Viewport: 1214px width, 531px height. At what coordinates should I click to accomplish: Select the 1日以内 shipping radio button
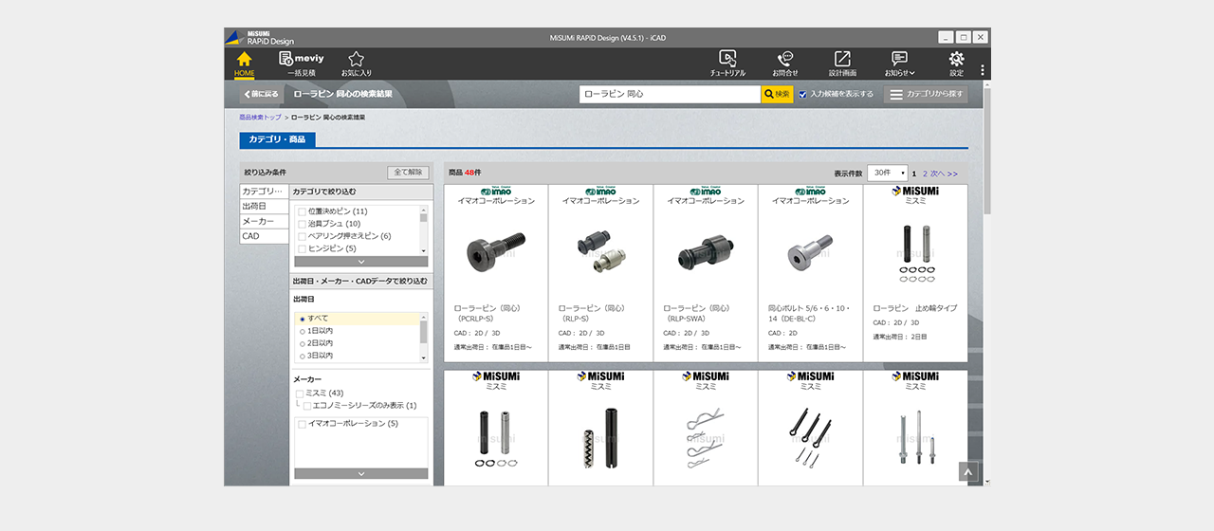pyautogui.click(x=303, y=331)
